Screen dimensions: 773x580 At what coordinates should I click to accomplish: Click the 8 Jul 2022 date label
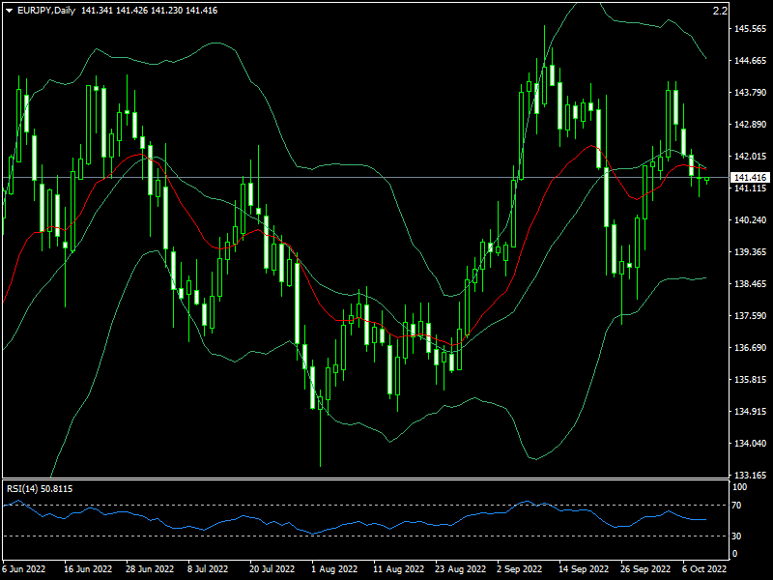208,569
